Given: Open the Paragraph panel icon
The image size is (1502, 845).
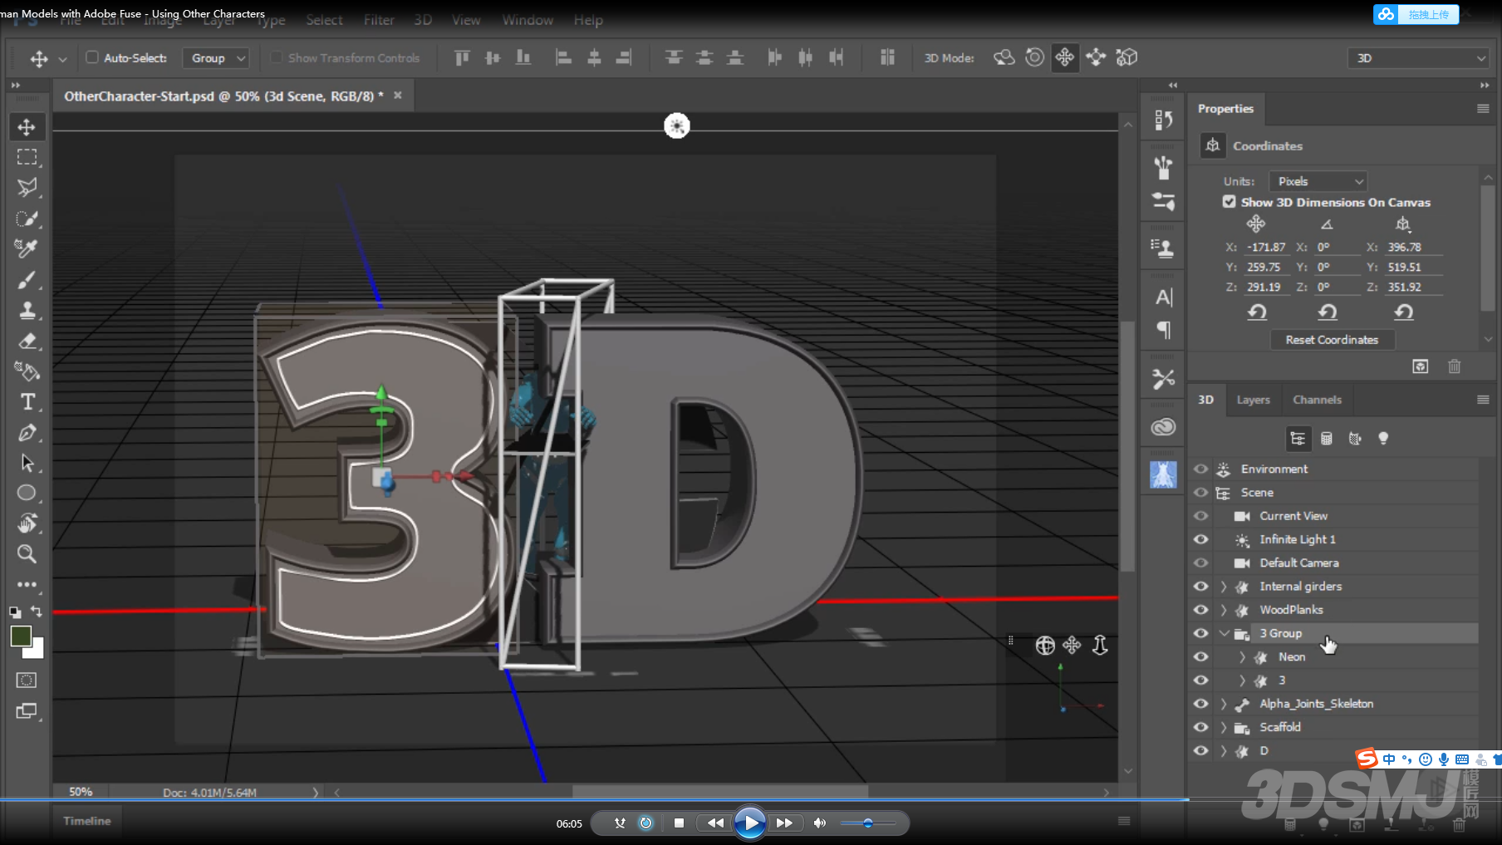Looking at the screenshot, I should (x=1163, y=330).
